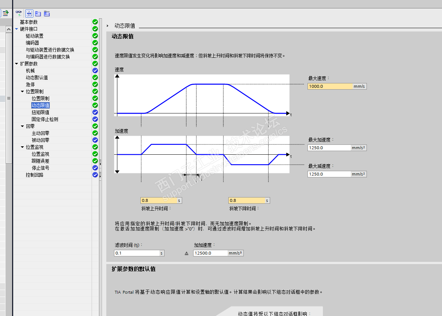
Task: Click the 最大加速度 input field
Action: pos(329,148)
